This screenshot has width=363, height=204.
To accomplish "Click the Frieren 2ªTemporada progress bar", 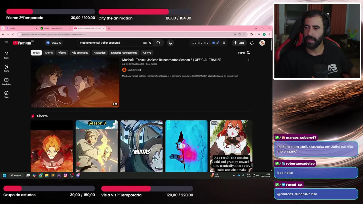I will 50,12.
